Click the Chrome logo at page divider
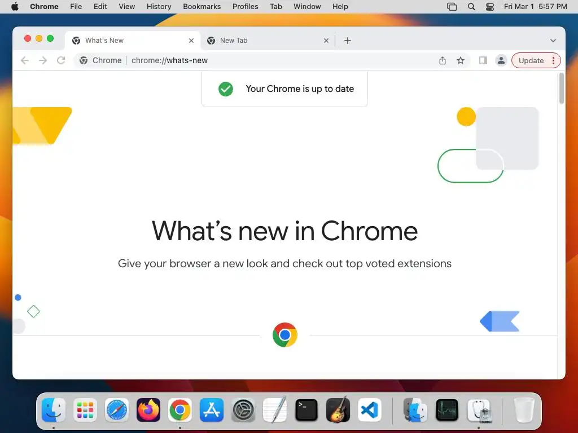 tap(285, 335)
